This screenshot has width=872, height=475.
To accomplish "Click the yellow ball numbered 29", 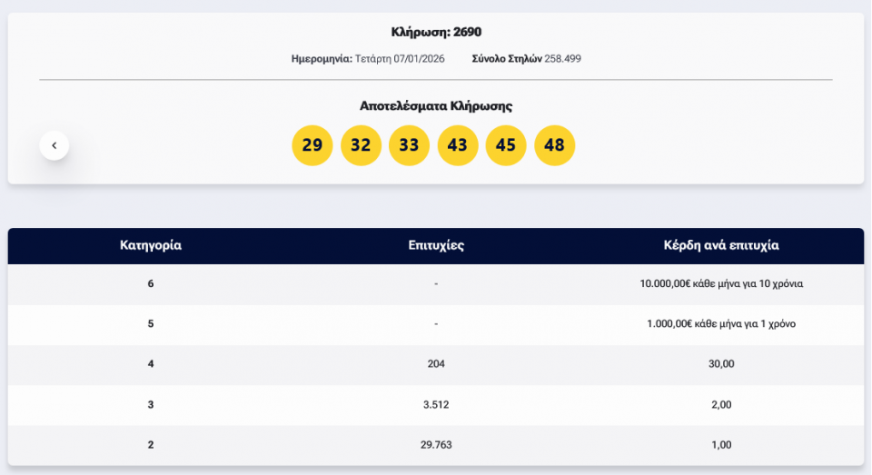I will [x=312, y=145].
